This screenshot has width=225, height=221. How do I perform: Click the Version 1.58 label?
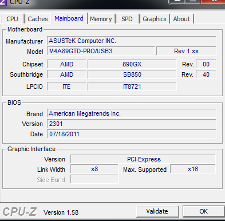pyautogui.click(x=61, y=212)
